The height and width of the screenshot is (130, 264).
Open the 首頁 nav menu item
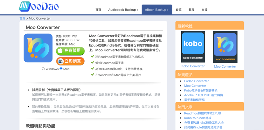pyautogui.click(x=98, y=10)
